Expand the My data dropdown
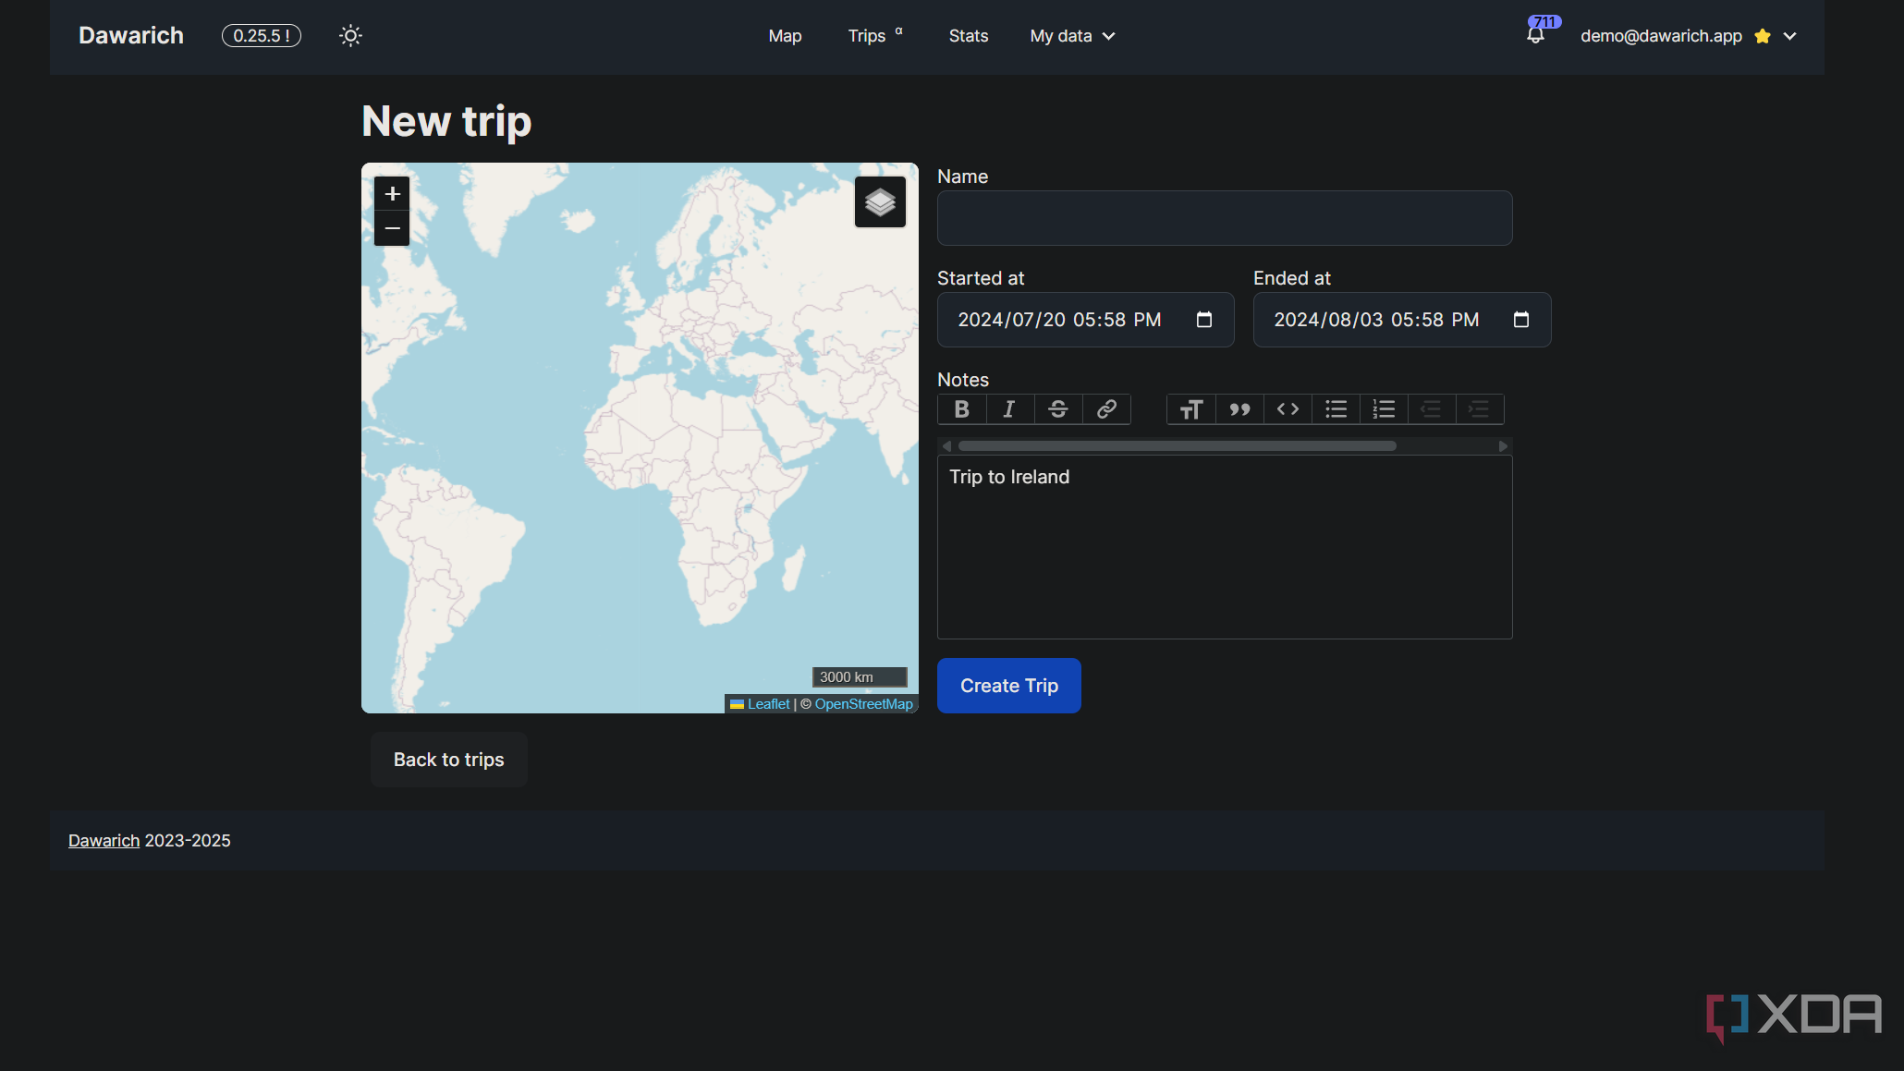Viewport: 1904px width, 1071px height. (1072, 36)
